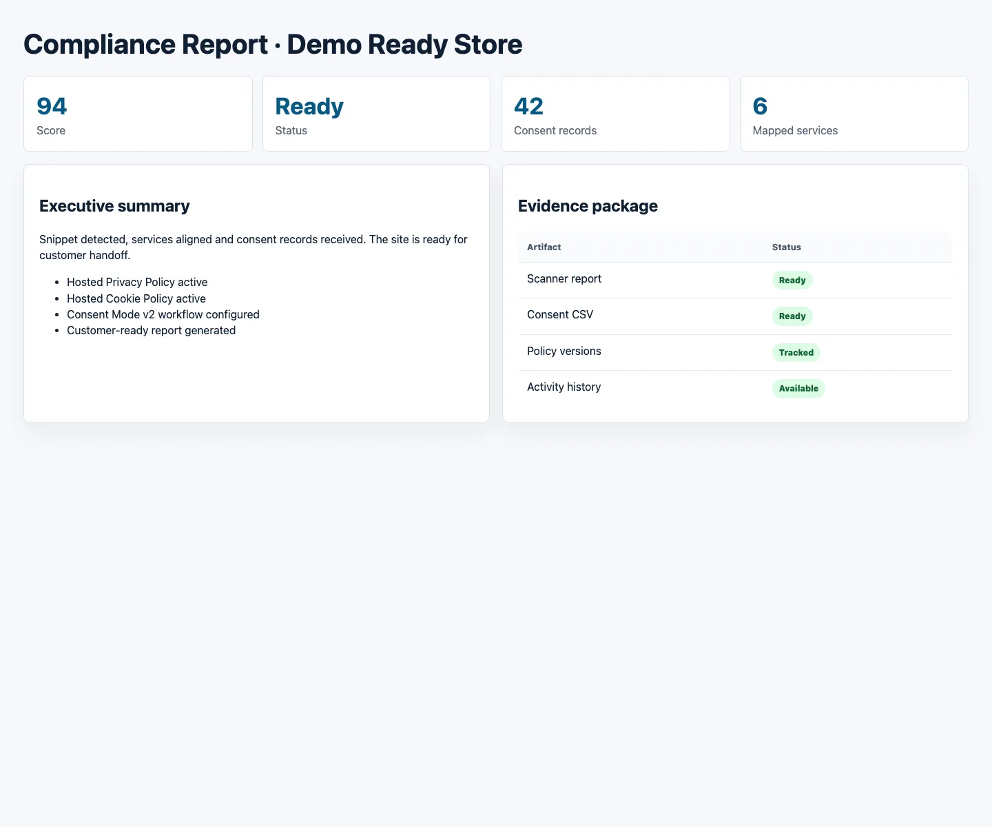Click the 'Score' label
The height and width of the screenshot is (827, 992).
click(51, 130)
